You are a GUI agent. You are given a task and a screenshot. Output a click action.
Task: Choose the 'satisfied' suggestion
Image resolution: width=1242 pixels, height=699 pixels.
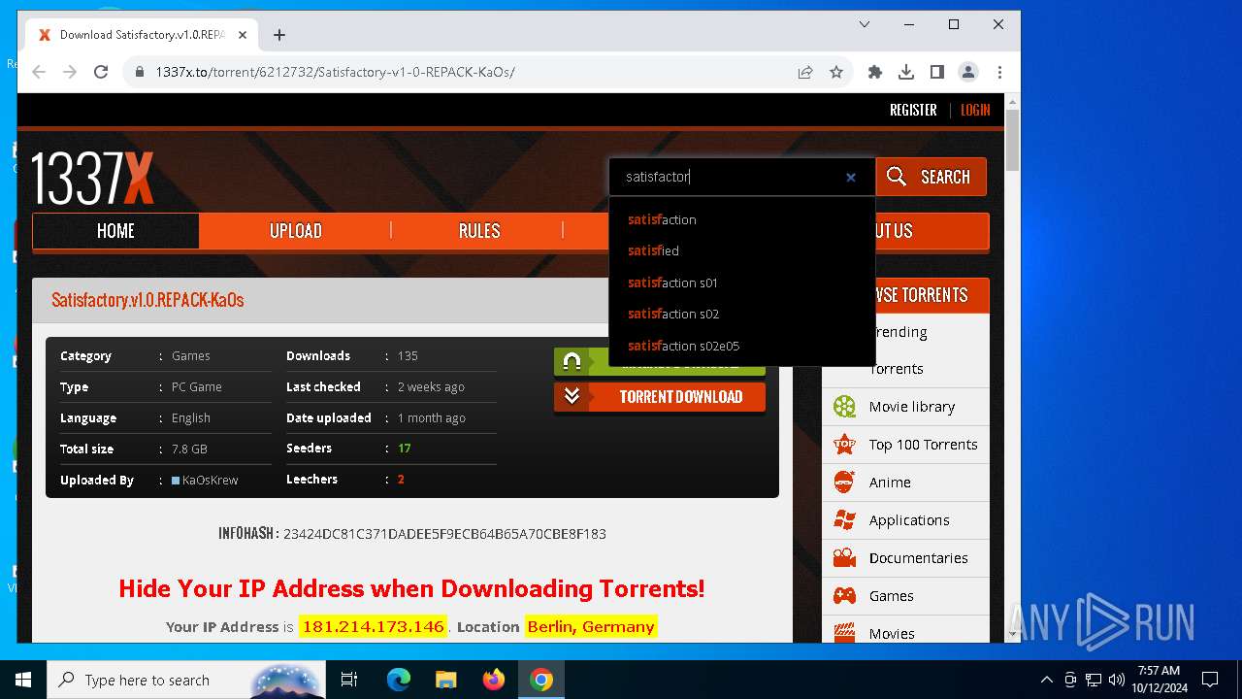point(653,250)
